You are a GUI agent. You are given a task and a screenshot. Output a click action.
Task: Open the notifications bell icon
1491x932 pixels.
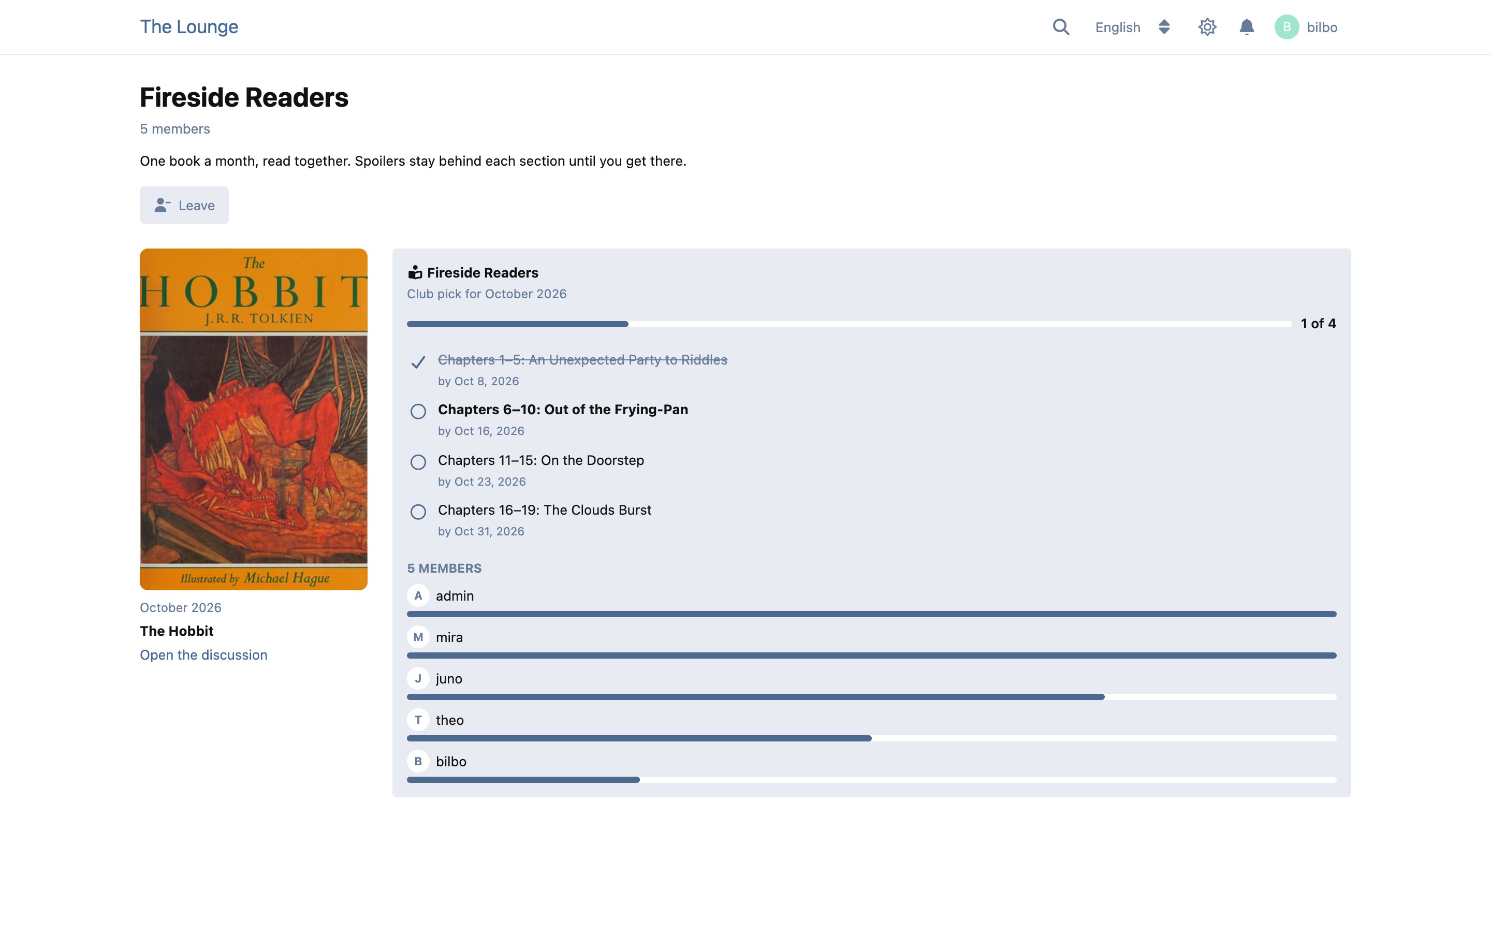(1247, 27)
